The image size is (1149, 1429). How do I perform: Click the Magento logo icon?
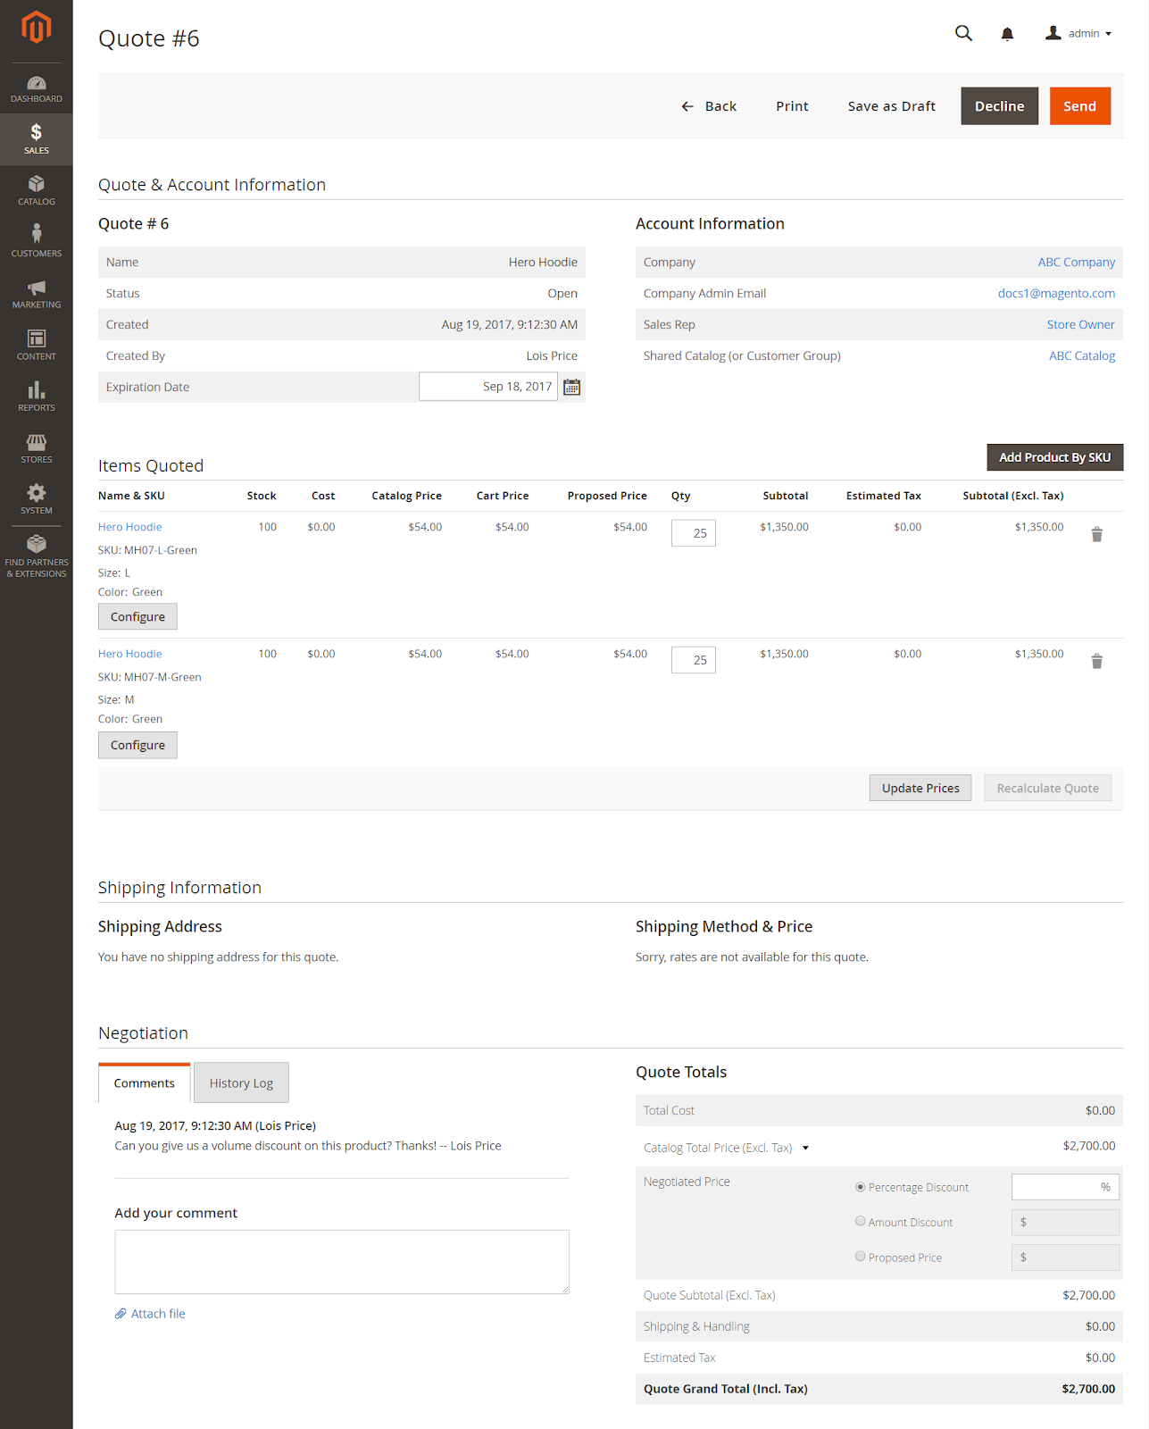[37, 28]
